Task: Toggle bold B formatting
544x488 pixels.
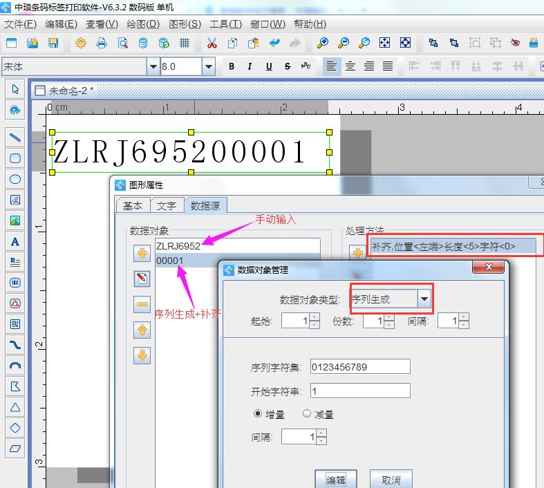Action: pyautogui.click(x=232, y=66)
